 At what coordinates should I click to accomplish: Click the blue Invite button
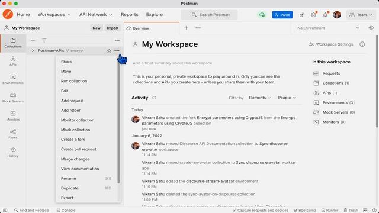click(282, 15)
